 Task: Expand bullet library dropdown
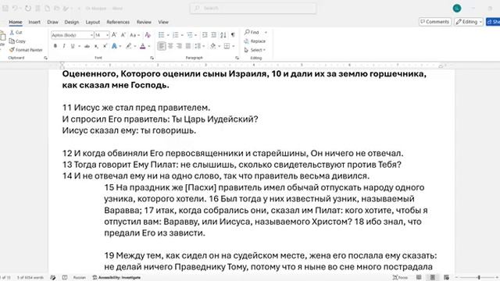point(168,34)
